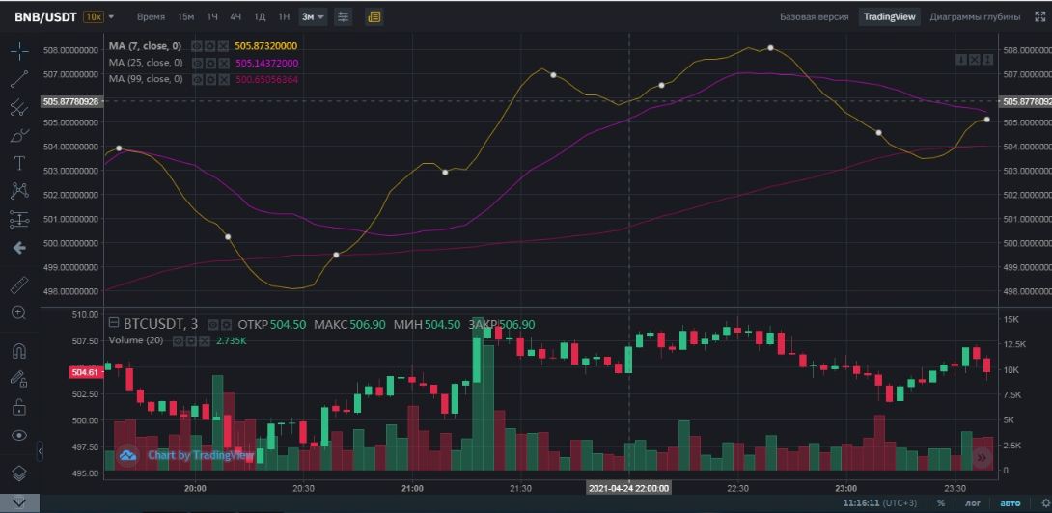Screen dimensions: 1052x513
Task: Select the crosshair cursor tool
Action: point(19,50)
